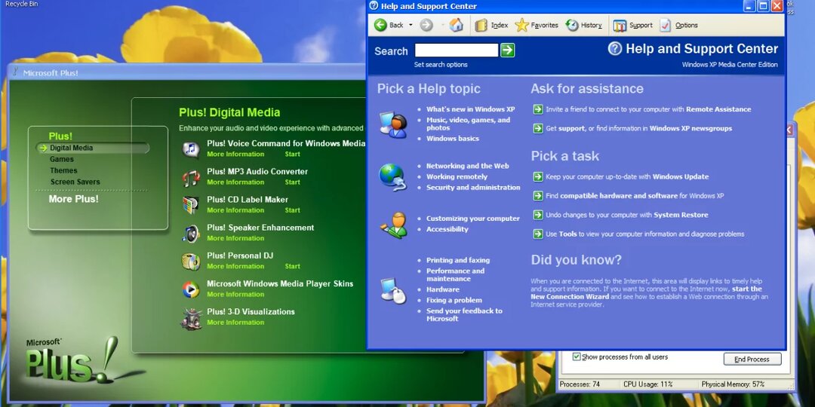This screenshot has width=815, height=407.
Task: Click End Process button in Task Manager
Action: click(x=752, y=360)
